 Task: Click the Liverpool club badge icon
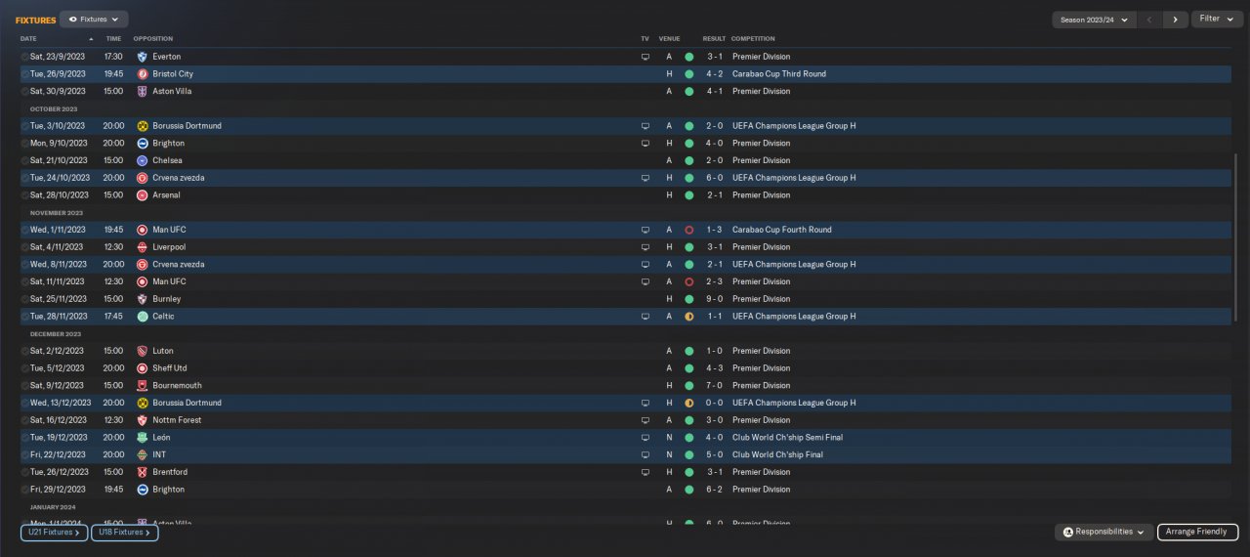[143, 247]
